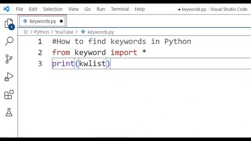This screenshot has width=251, height=141.
Task: Open the Search view in the activity bar
Action: [9, 41]
